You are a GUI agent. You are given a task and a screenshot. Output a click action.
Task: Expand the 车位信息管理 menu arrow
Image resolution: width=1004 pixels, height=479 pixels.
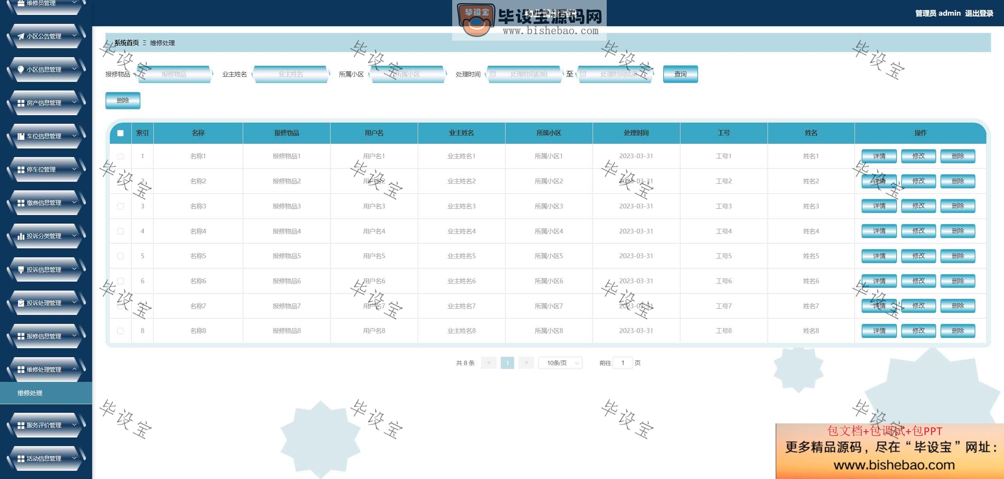click(x=75, y=136)
